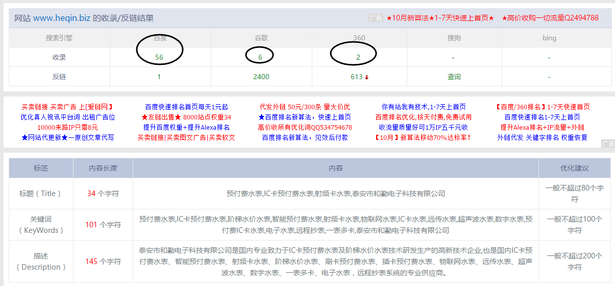This screenshot has width=615, height=286.
Task: Open ad 10000来路IP只需8元
Action: 67,127
